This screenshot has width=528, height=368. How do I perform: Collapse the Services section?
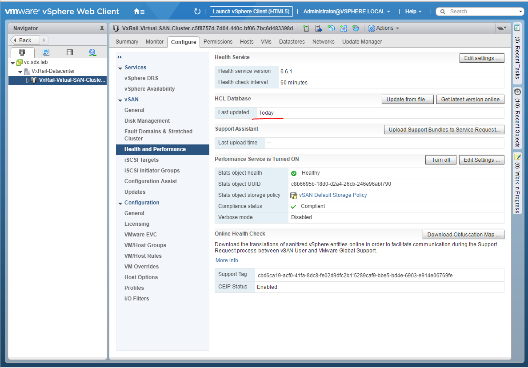120,68
